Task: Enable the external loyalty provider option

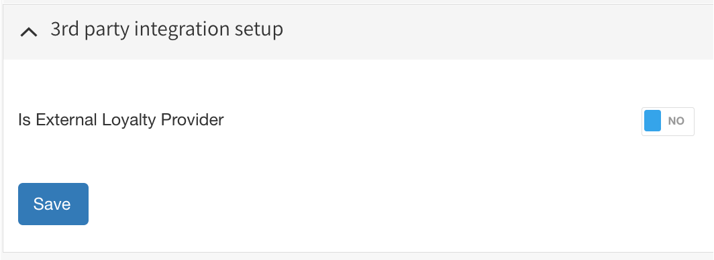Action: [668, 121]
